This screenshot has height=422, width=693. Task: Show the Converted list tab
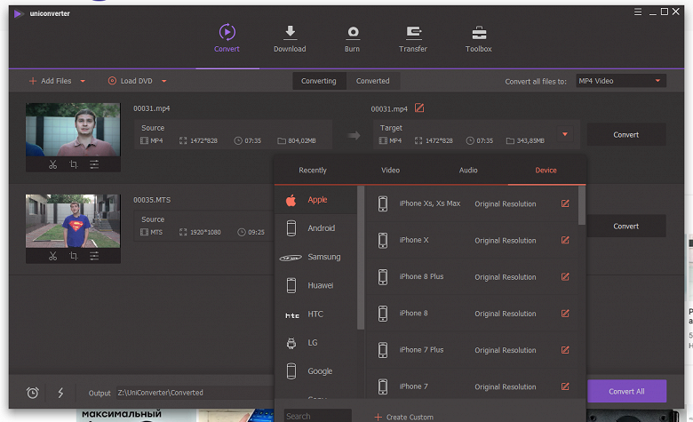coord(373,81)
